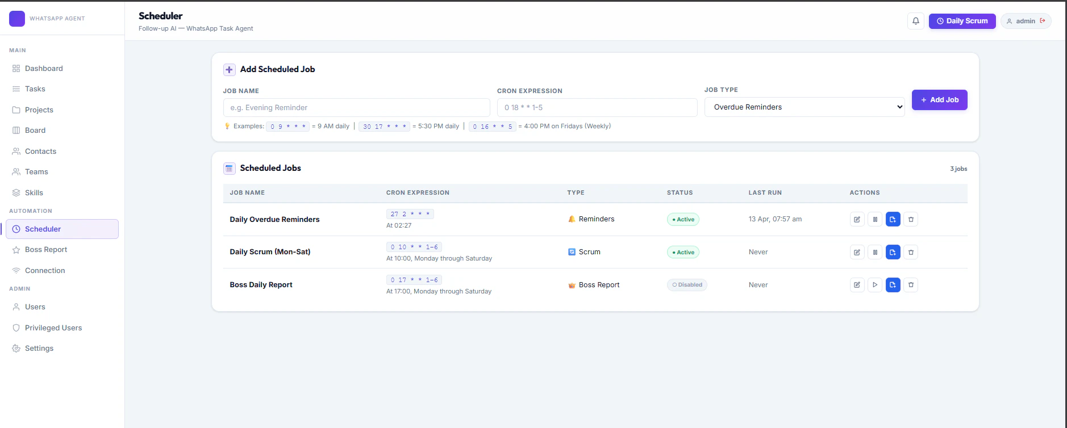Enable the Boss Daily Report job with play icon
1067x428 pixels.
coord(875,285)
